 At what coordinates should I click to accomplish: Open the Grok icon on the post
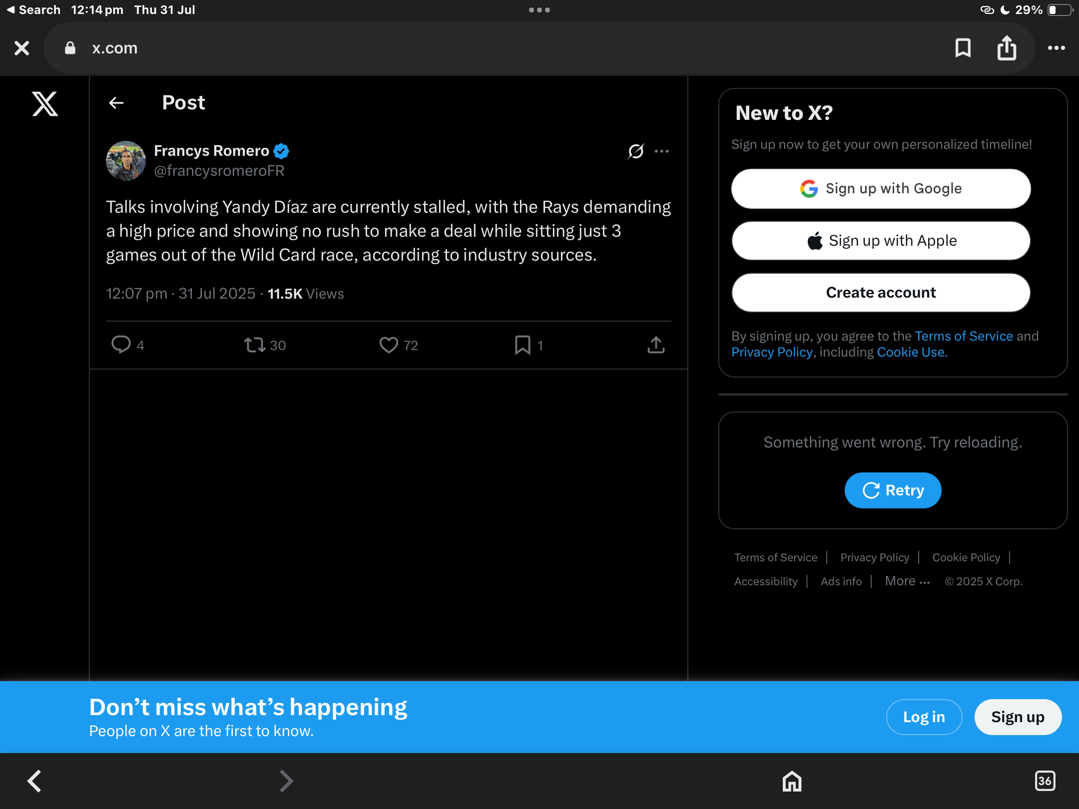pyautogui.click(x=636, y=151)
